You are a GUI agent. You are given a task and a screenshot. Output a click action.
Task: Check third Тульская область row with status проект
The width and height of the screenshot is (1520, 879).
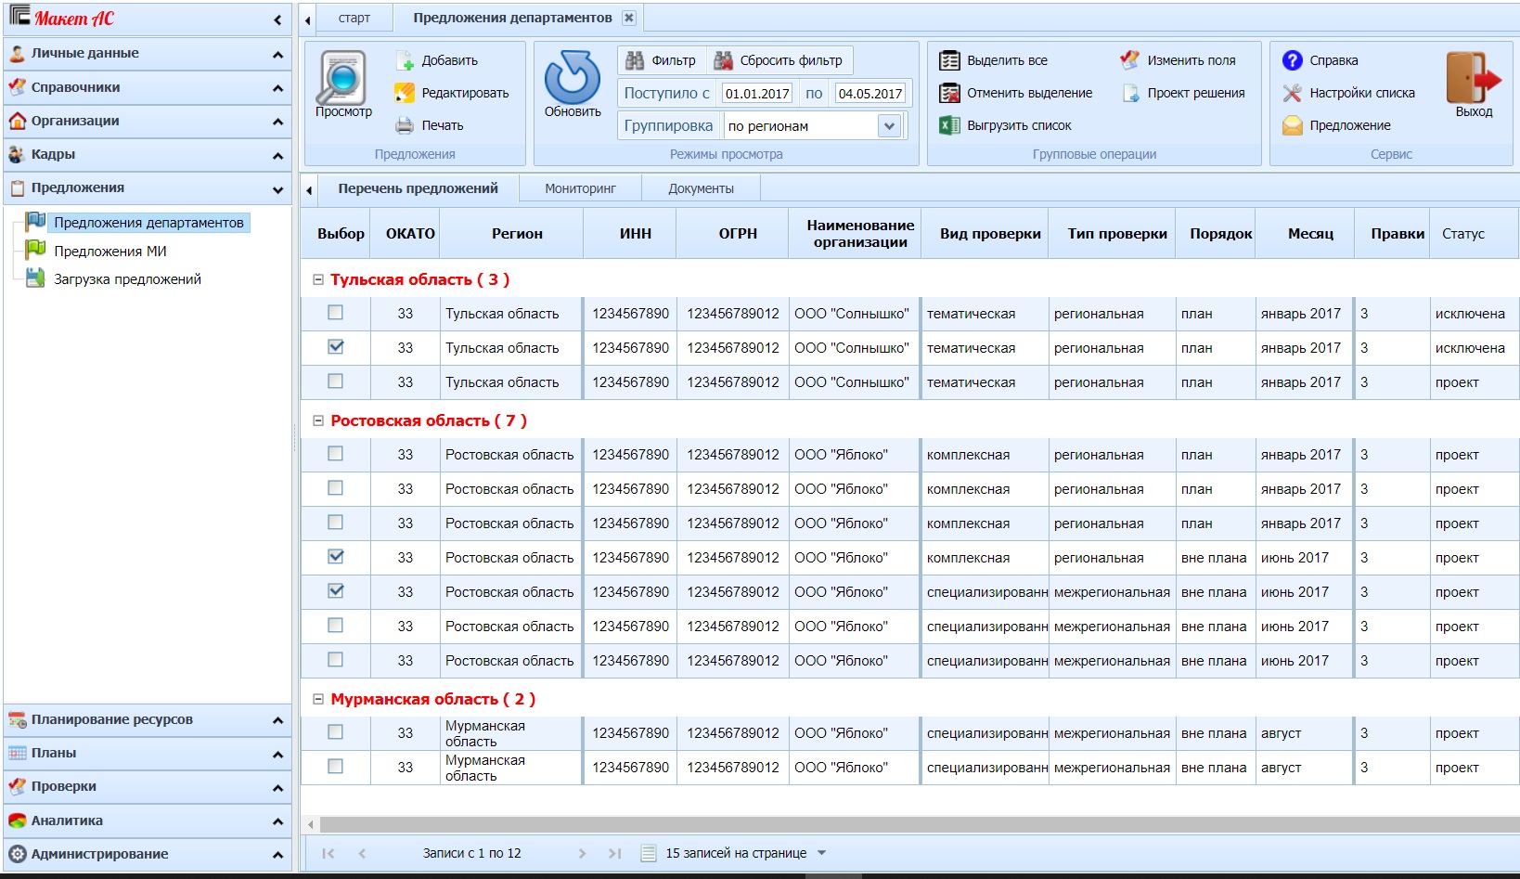(335, 381)
